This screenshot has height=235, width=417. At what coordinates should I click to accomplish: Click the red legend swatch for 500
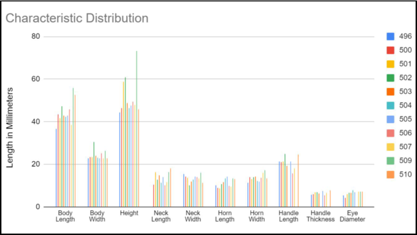(390, 50)
